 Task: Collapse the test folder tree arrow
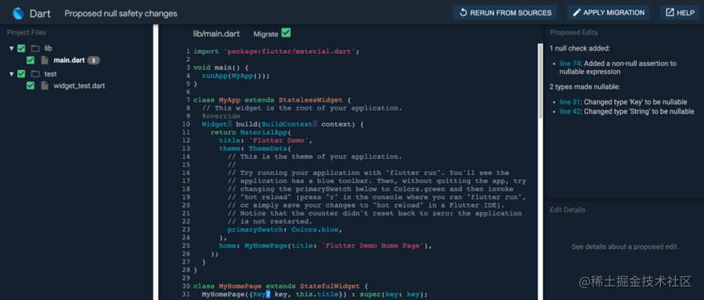11,74
